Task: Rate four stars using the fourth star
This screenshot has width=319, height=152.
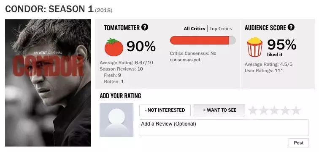Action: 285,110
